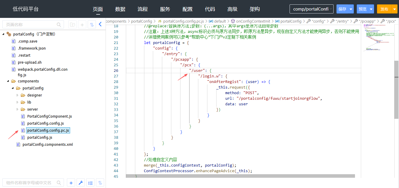
Task: Click the new folder icon in the page toolbar
Action: (72, 25)
